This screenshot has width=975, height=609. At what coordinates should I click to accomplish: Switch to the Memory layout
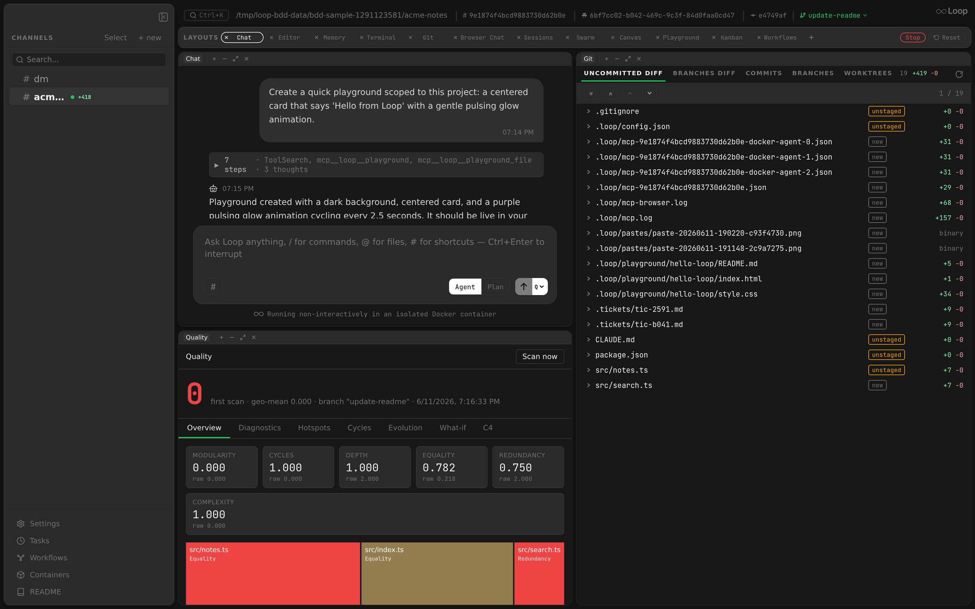pyautogui.click(x=334, y=37)
